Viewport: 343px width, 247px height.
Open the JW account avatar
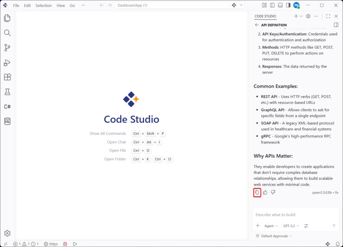[296, 5]
